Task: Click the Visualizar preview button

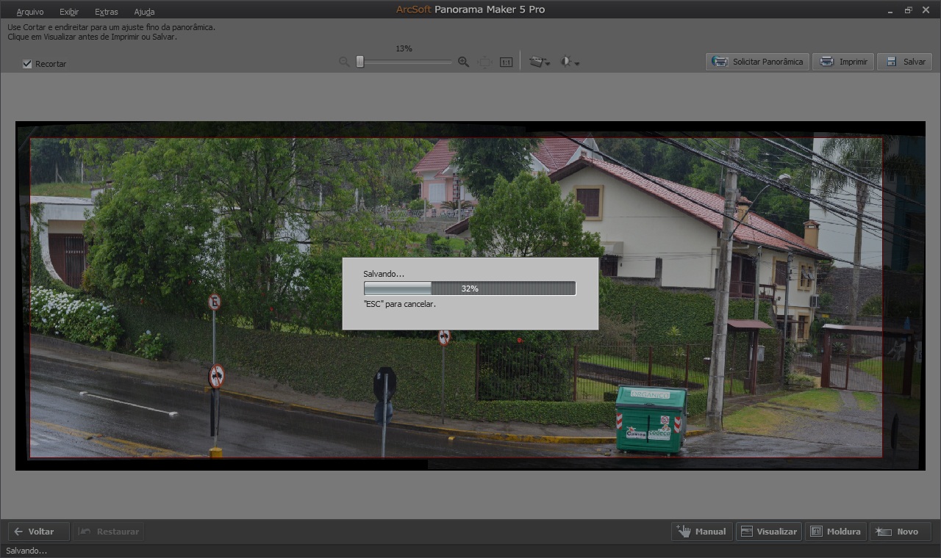Action: tap(768, 532)
